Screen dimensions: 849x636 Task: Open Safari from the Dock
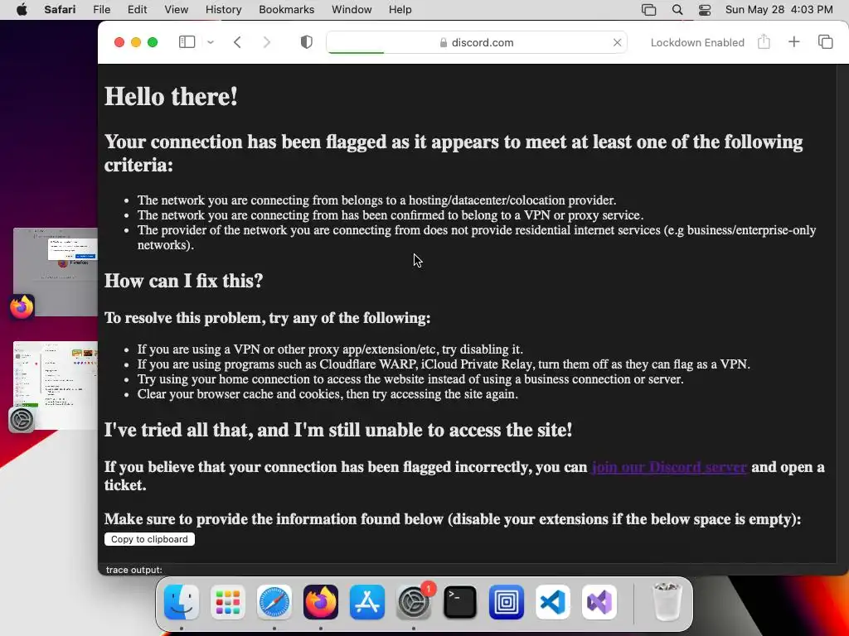pos(274,602)
